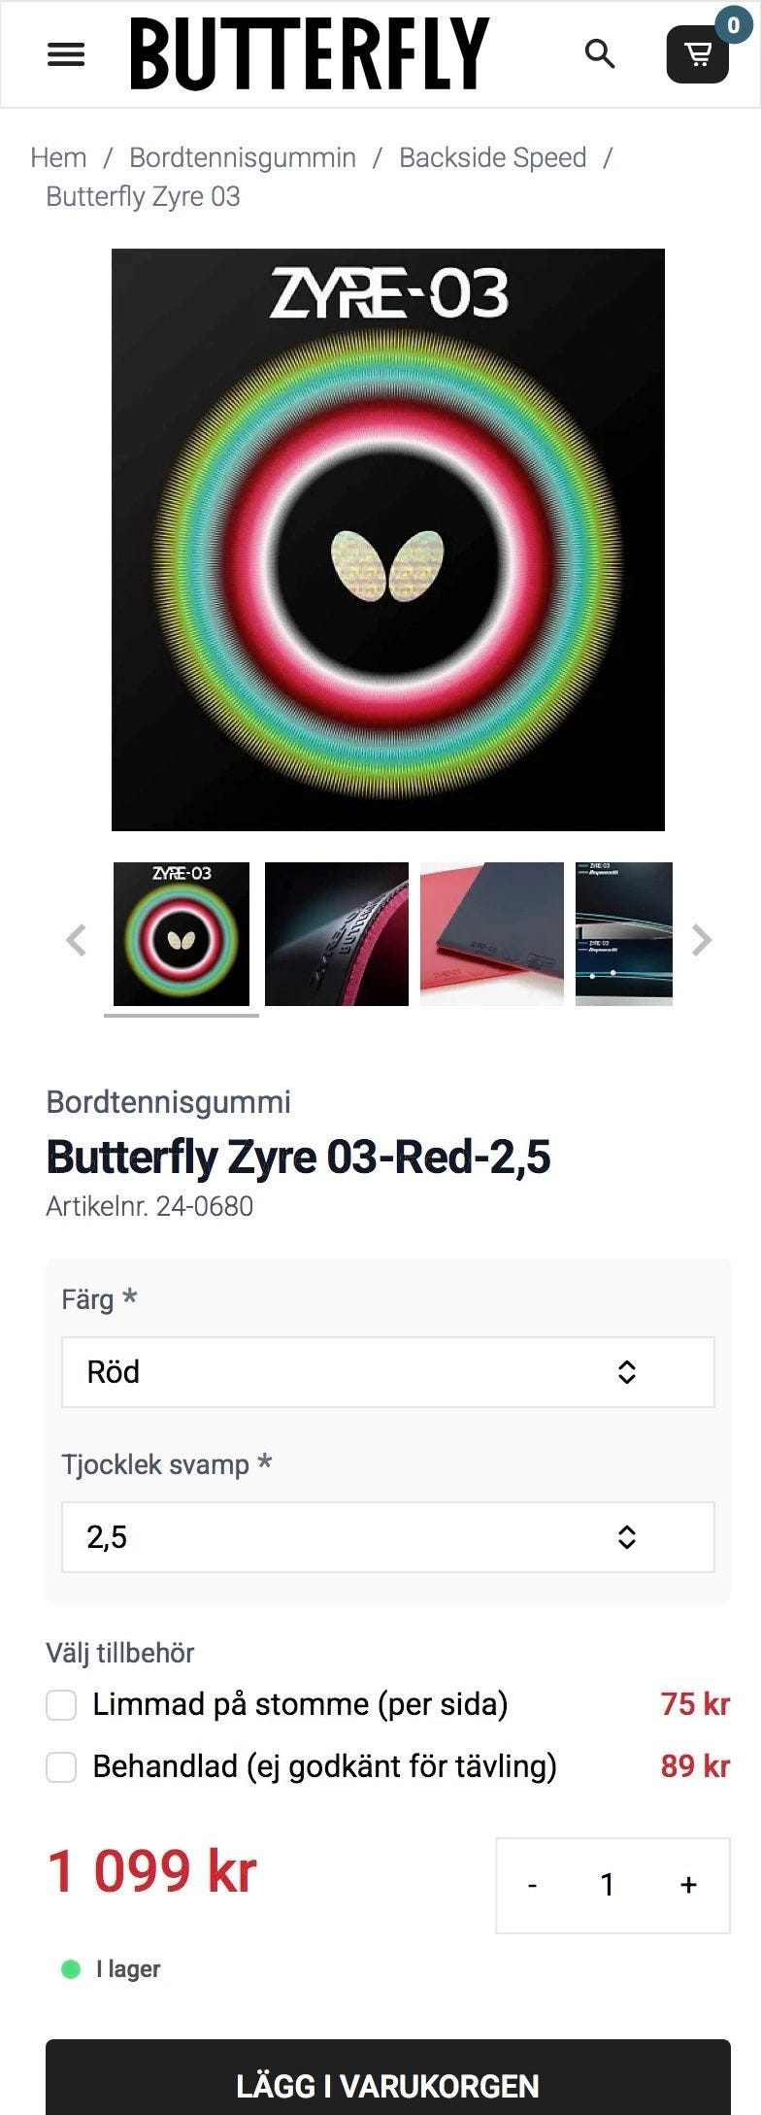
Task: Open the Tjocklek svamp dropdown
Action: pyautogui.click(x=388, y=1536)
